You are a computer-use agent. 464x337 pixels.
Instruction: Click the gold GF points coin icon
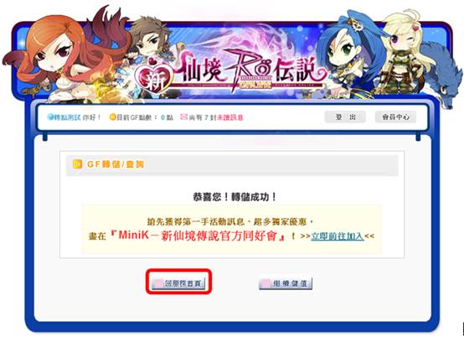[112, 117]
